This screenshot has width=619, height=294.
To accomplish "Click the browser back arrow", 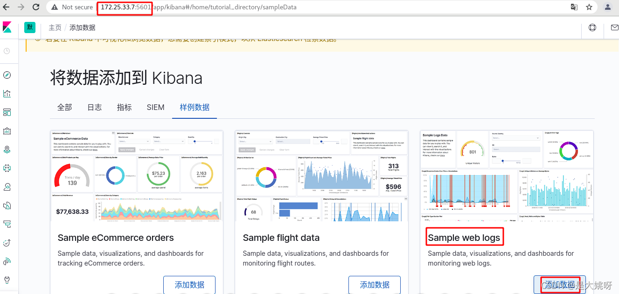I will pyautogui.click(x=7, y=7).
